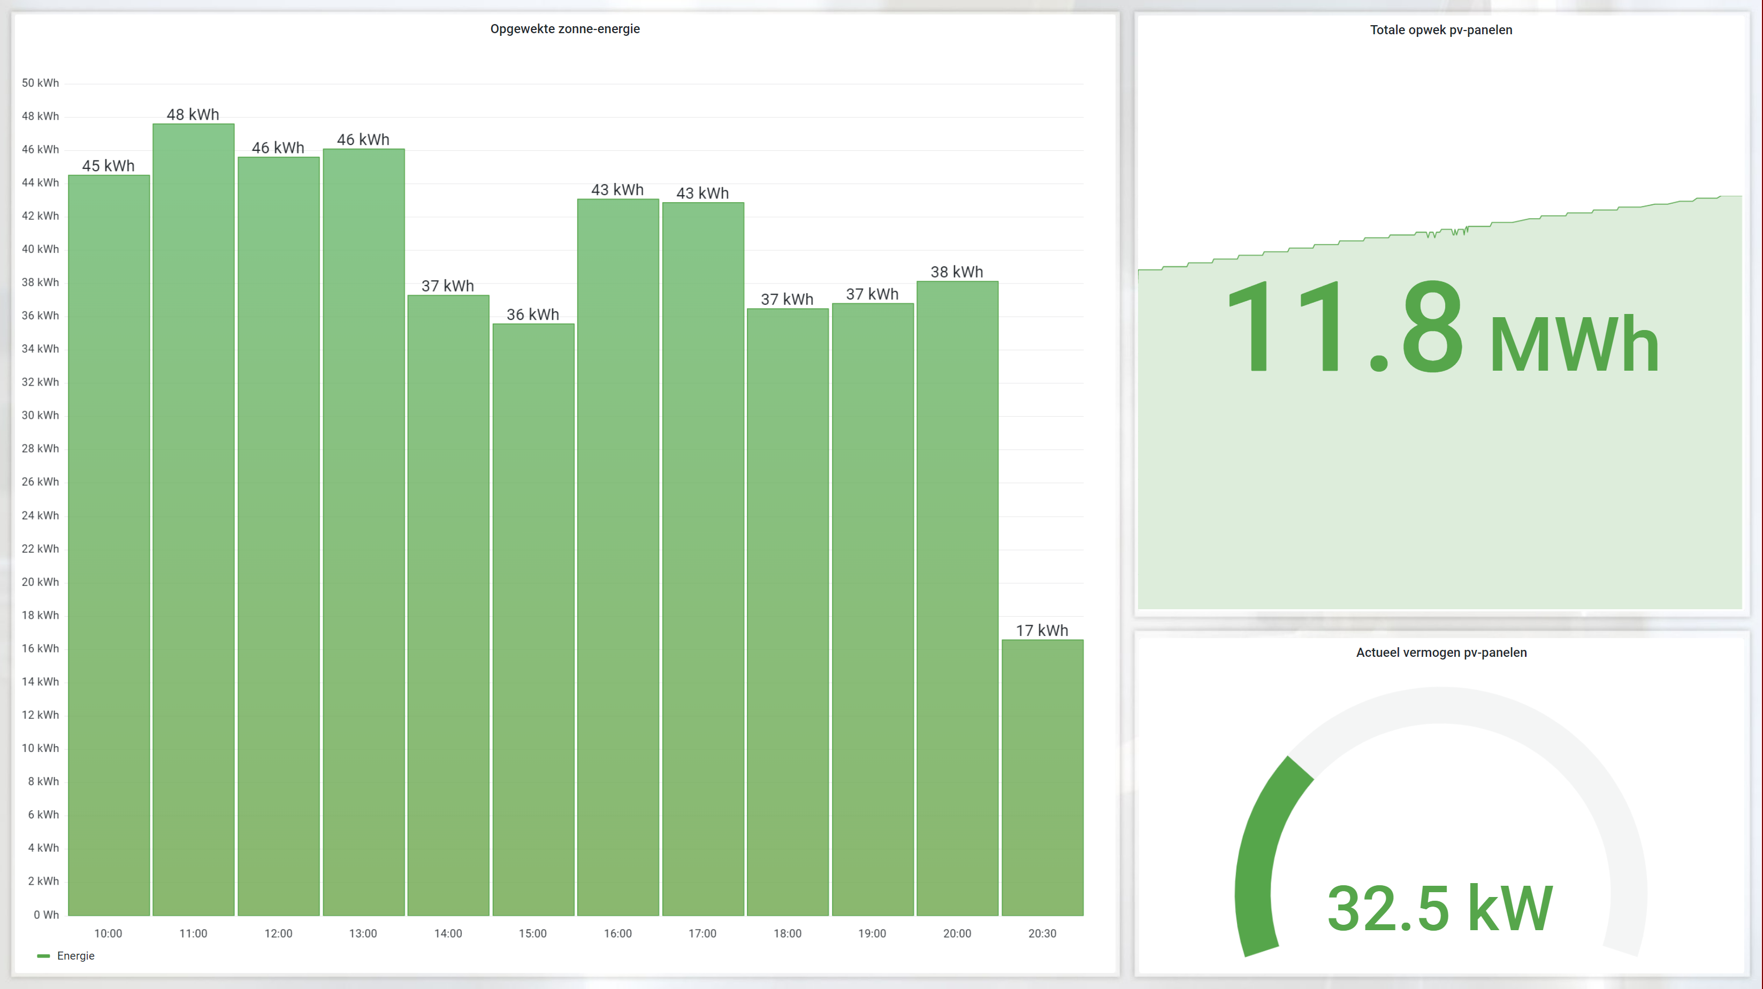Click the green Energie legend color swatch
Viewport: 1763px width, 989px height.
[43, 956]
